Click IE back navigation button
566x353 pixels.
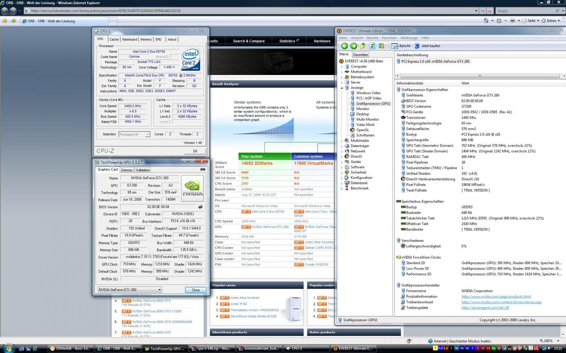(4, 11)
